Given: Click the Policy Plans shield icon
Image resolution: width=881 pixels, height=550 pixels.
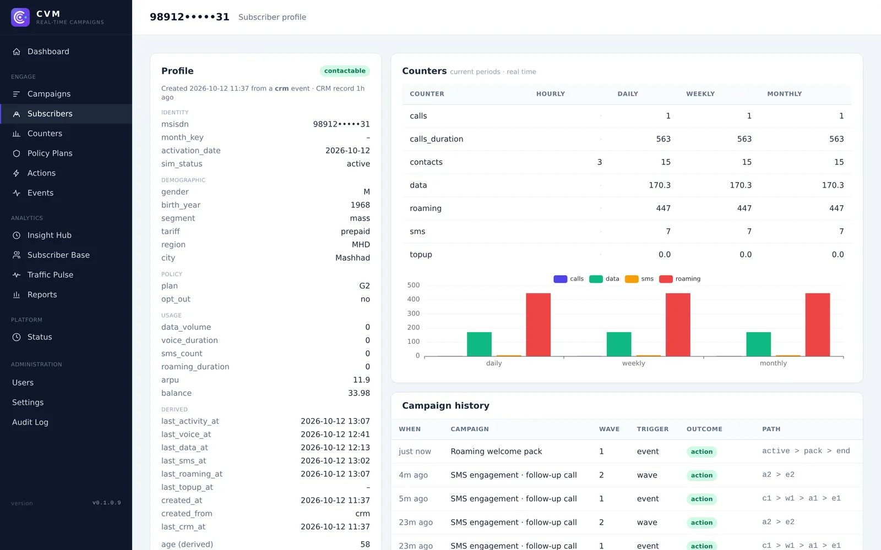Looking at the screenshot, I should [x=17, y=153].
